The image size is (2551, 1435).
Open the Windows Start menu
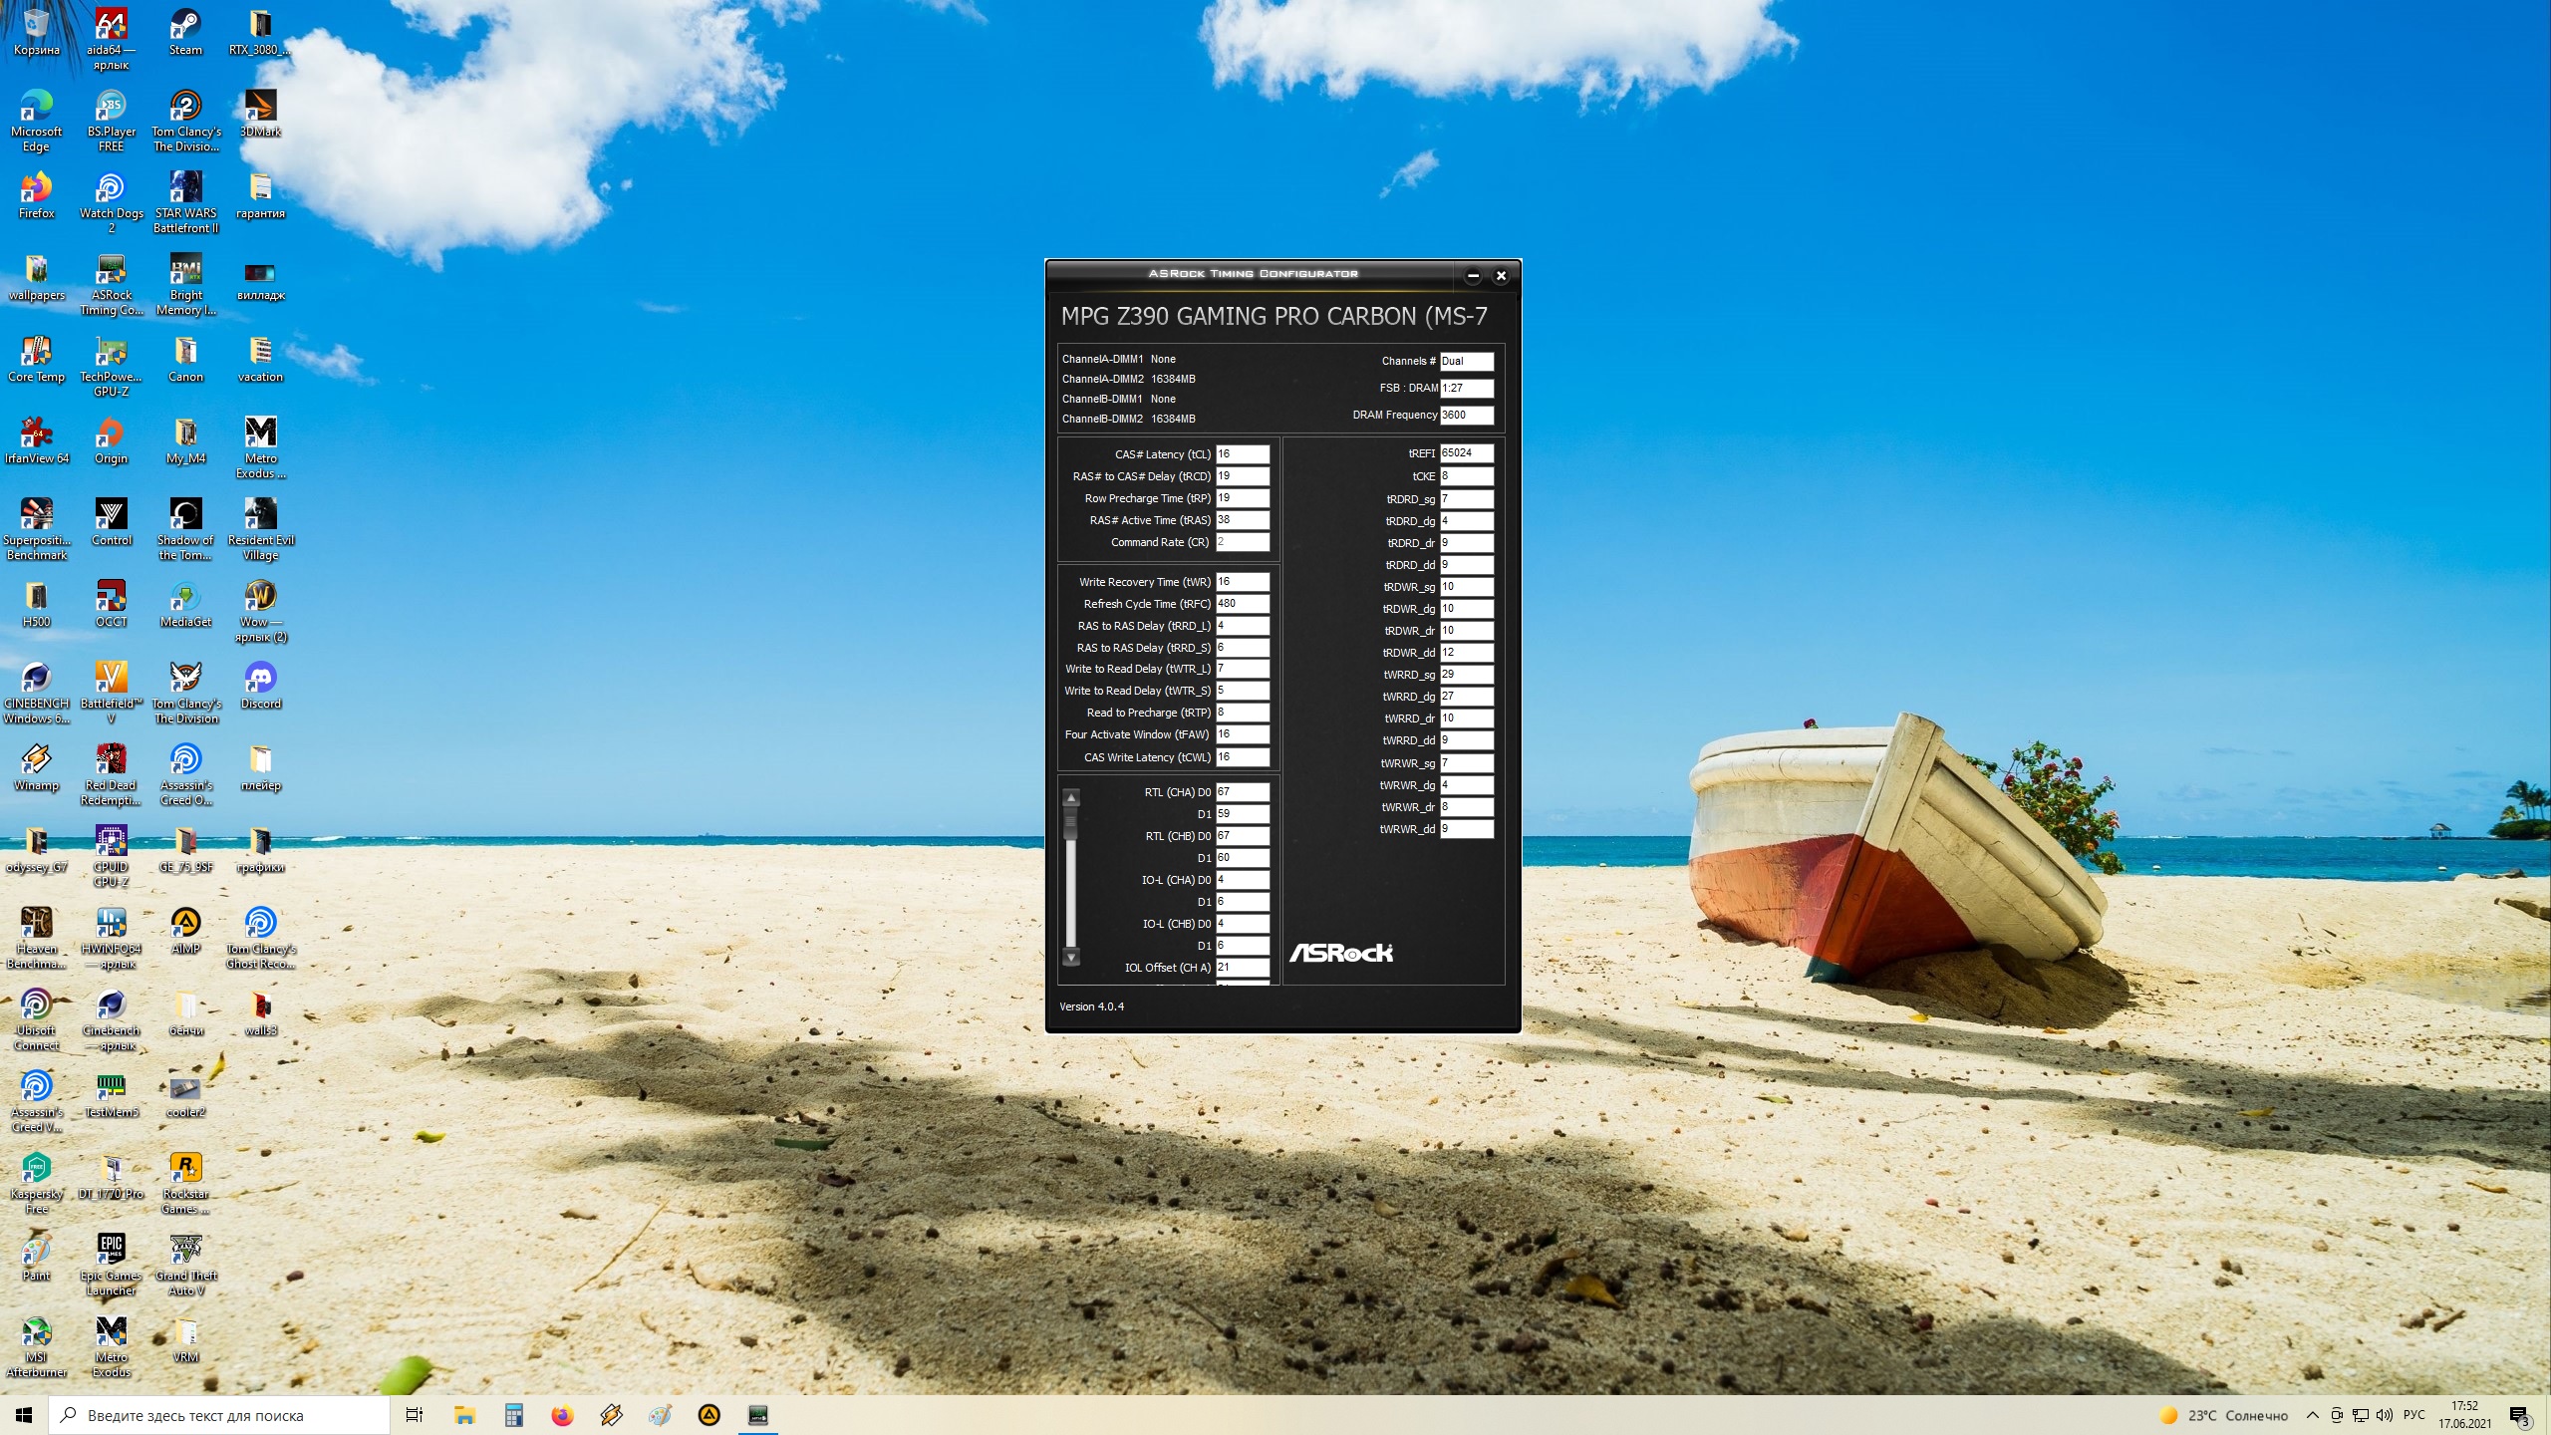coord(24,1415)
